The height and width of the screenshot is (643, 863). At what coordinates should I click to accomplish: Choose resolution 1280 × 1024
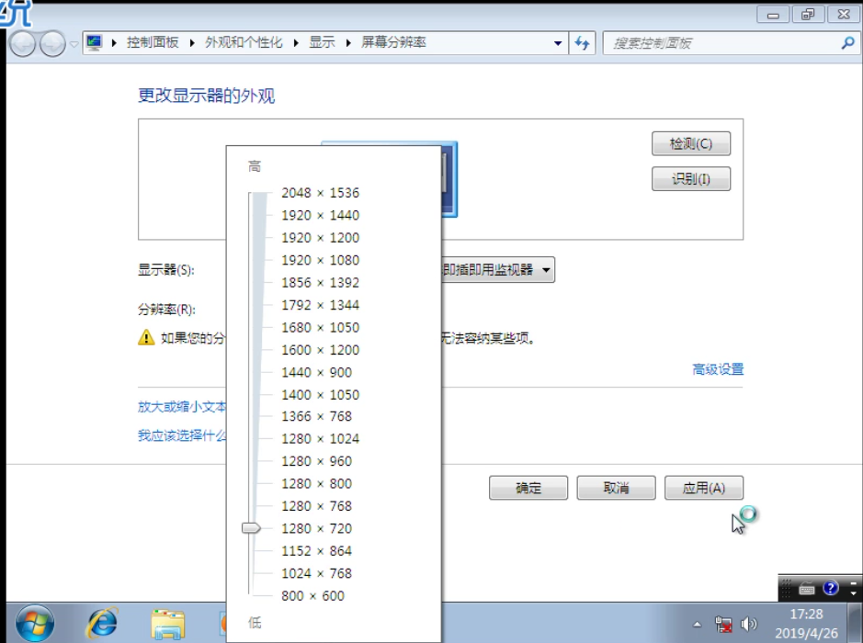point(320,439)
